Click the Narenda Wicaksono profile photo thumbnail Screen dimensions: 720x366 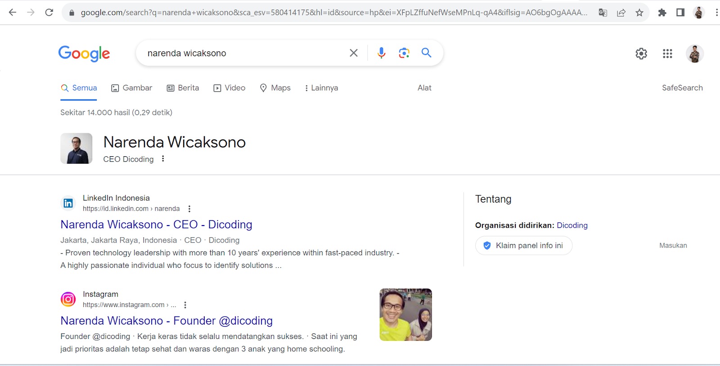pos(76,148)
